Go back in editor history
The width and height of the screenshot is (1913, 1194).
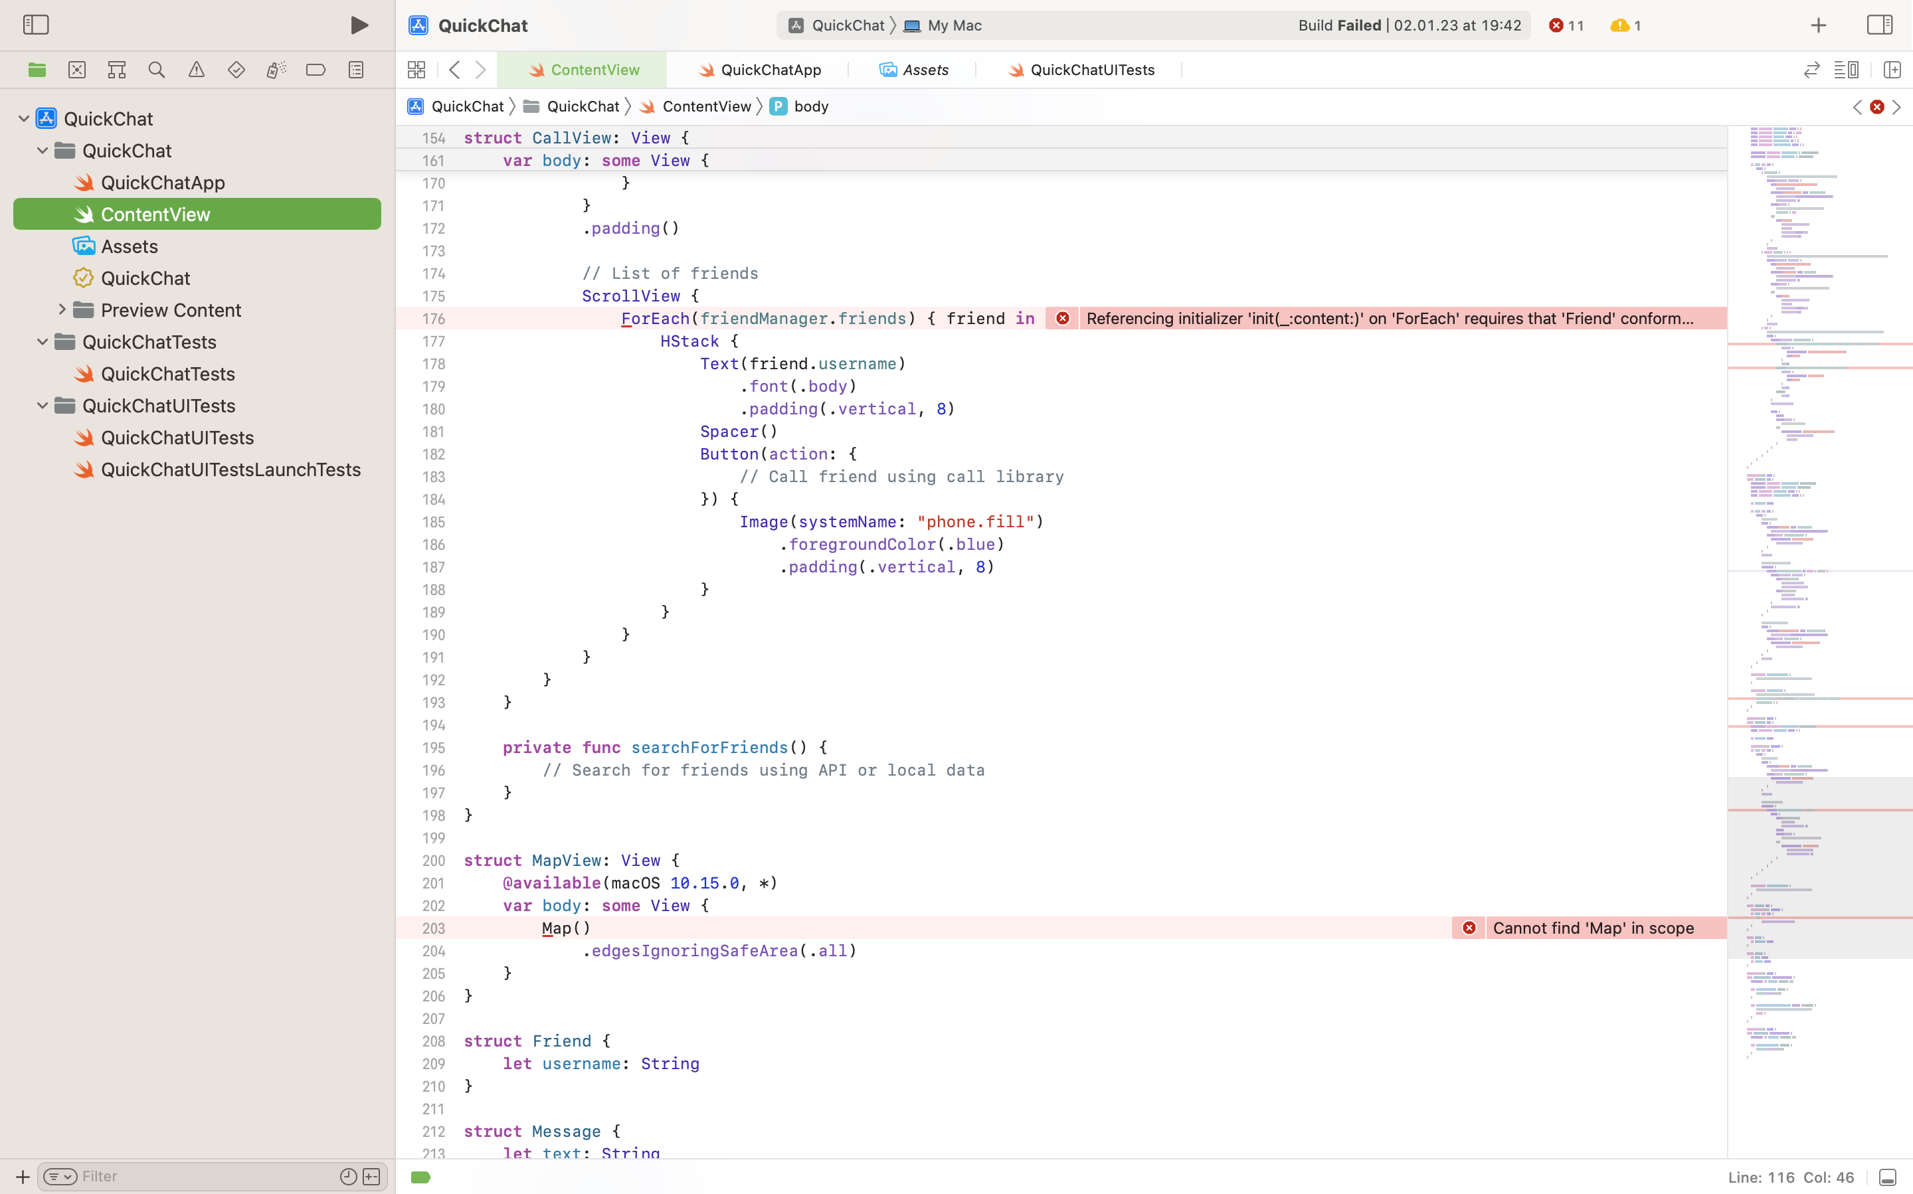pyautogui.click(x=454, y=70)
